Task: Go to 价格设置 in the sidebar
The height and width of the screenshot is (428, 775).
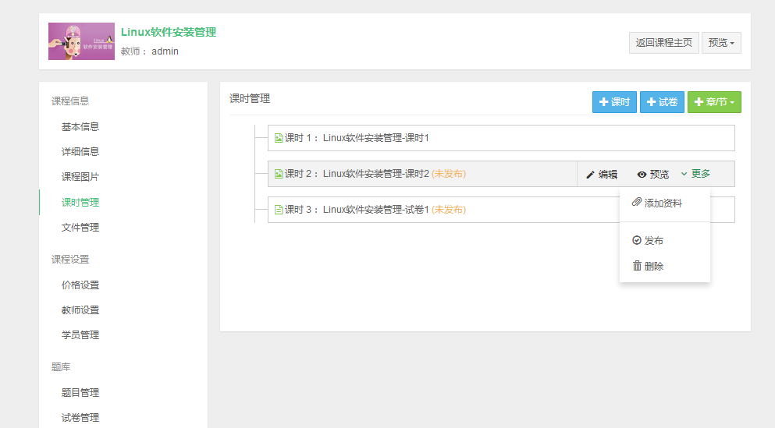Action: 80,285
